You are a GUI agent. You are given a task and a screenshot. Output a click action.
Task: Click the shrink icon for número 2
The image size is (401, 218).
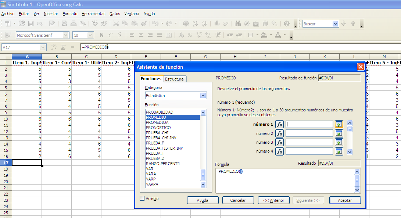pyautogui.click(x=339, y=133)
